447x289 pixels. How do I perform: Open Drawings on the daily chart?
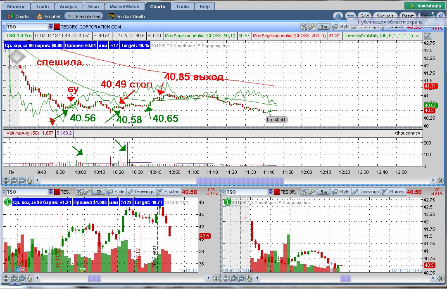pos(141,192)
